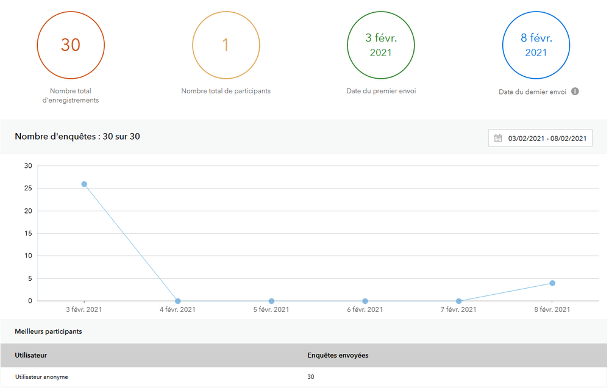Click the Utilisateur column header

click(31, 355)
